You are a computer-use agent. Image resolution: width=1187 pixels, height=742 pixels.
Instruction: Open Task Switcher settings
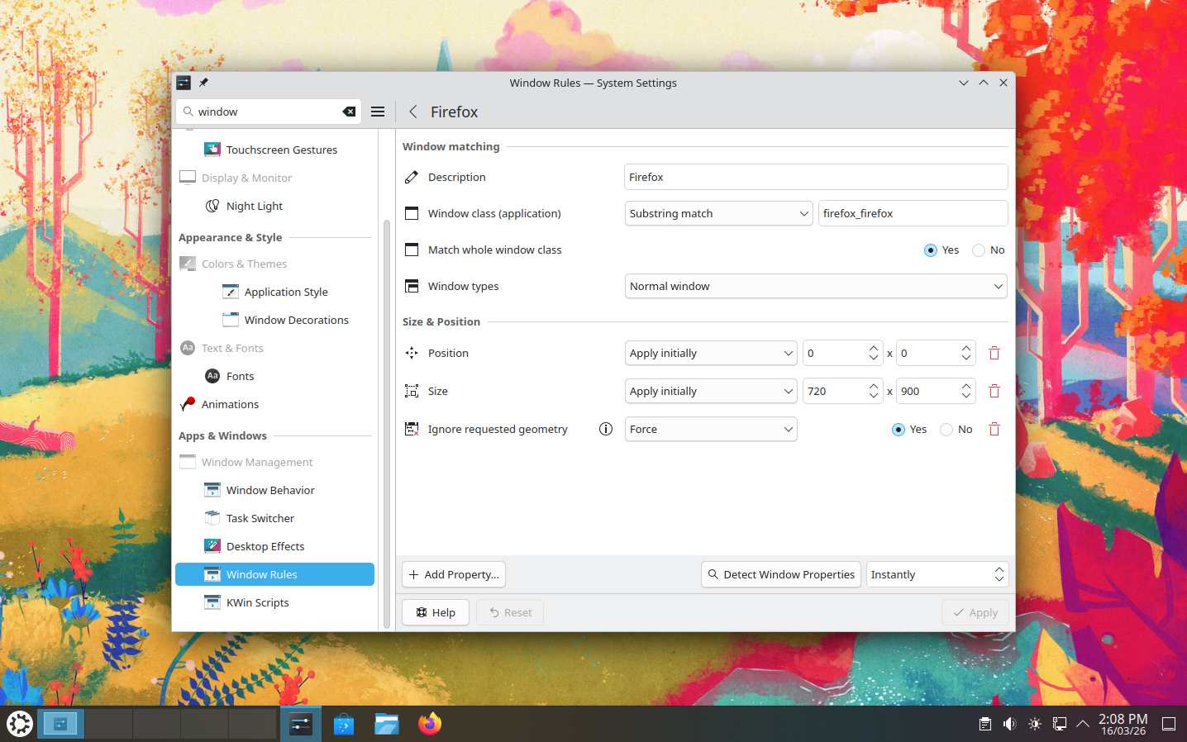274,518
